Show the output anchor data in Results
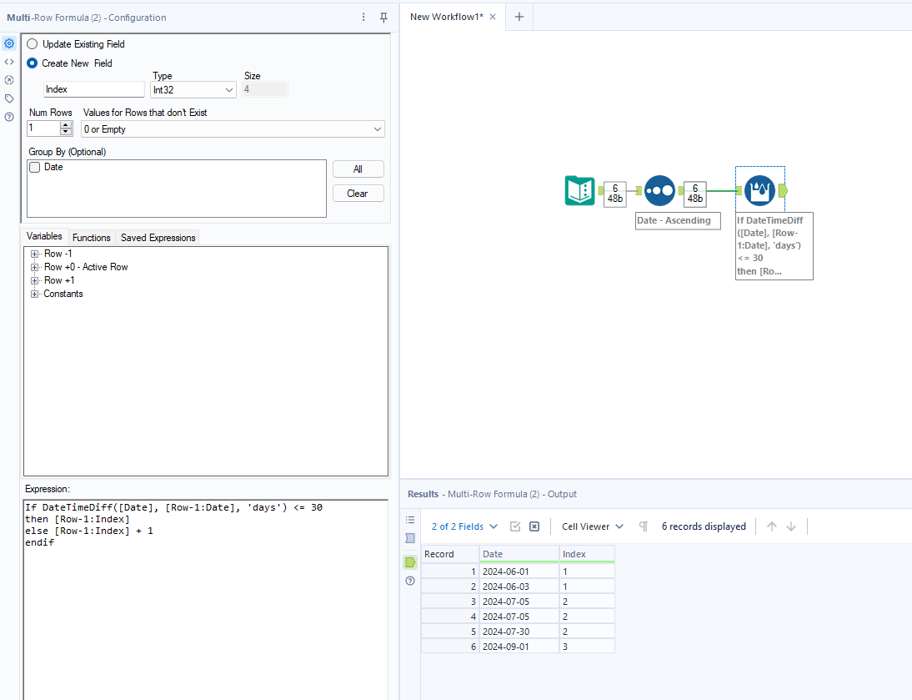This screenshot has height=700, width=912. click(x=410, y=562)
